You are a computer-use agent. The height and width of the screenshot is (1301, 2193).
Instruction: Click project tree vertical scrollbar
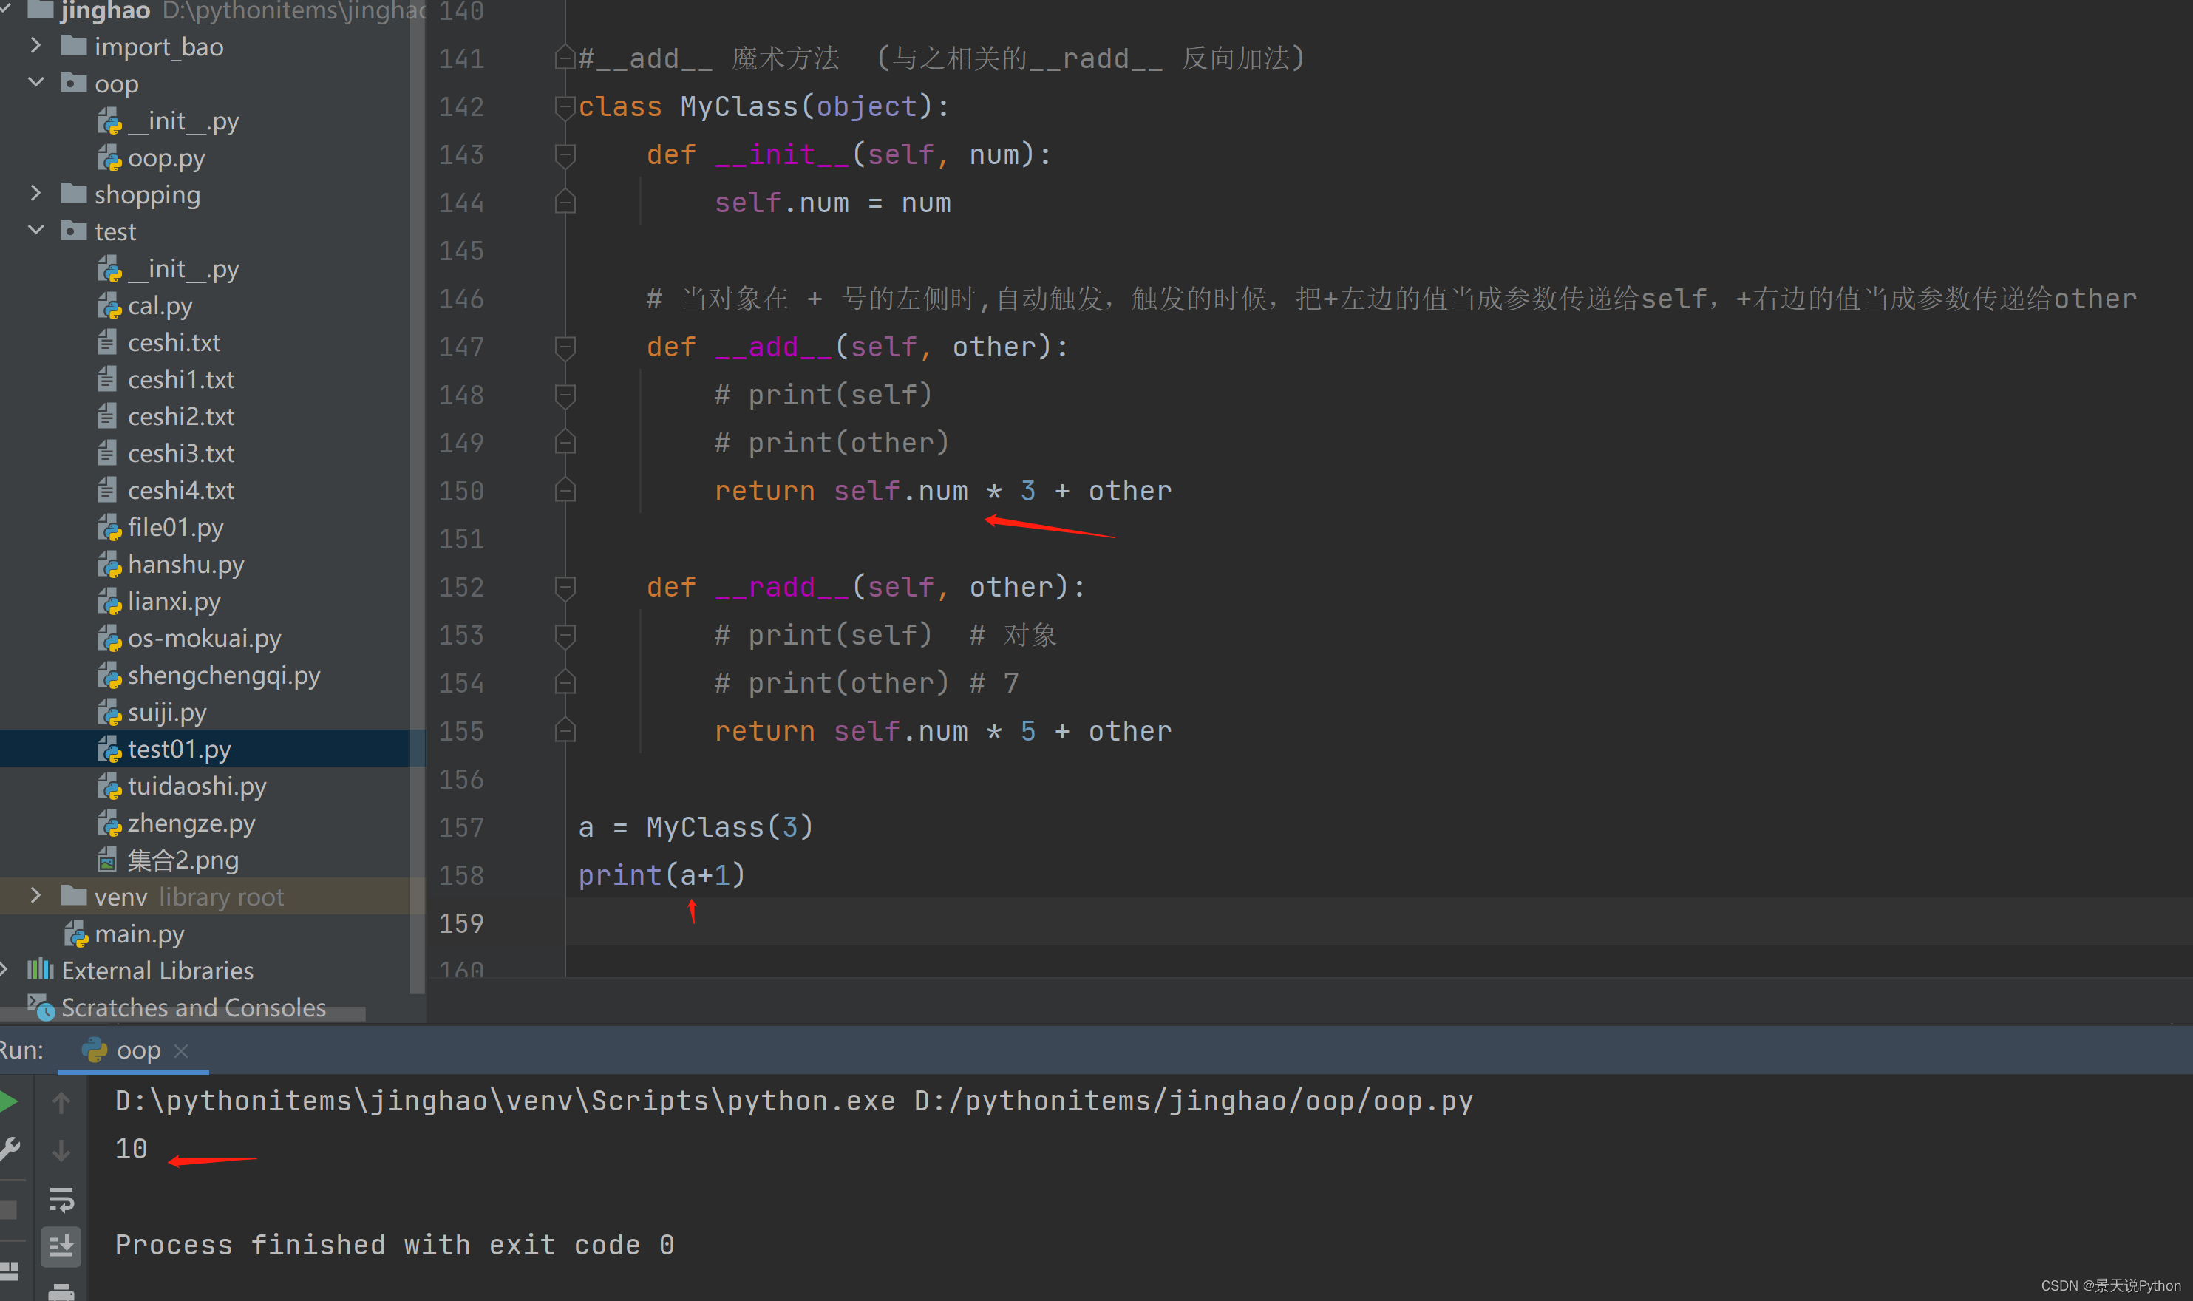tap(417, 496)
